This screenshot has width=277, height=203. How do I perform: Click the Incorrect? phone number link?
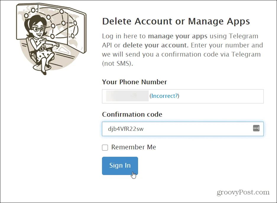click(164, 96)
